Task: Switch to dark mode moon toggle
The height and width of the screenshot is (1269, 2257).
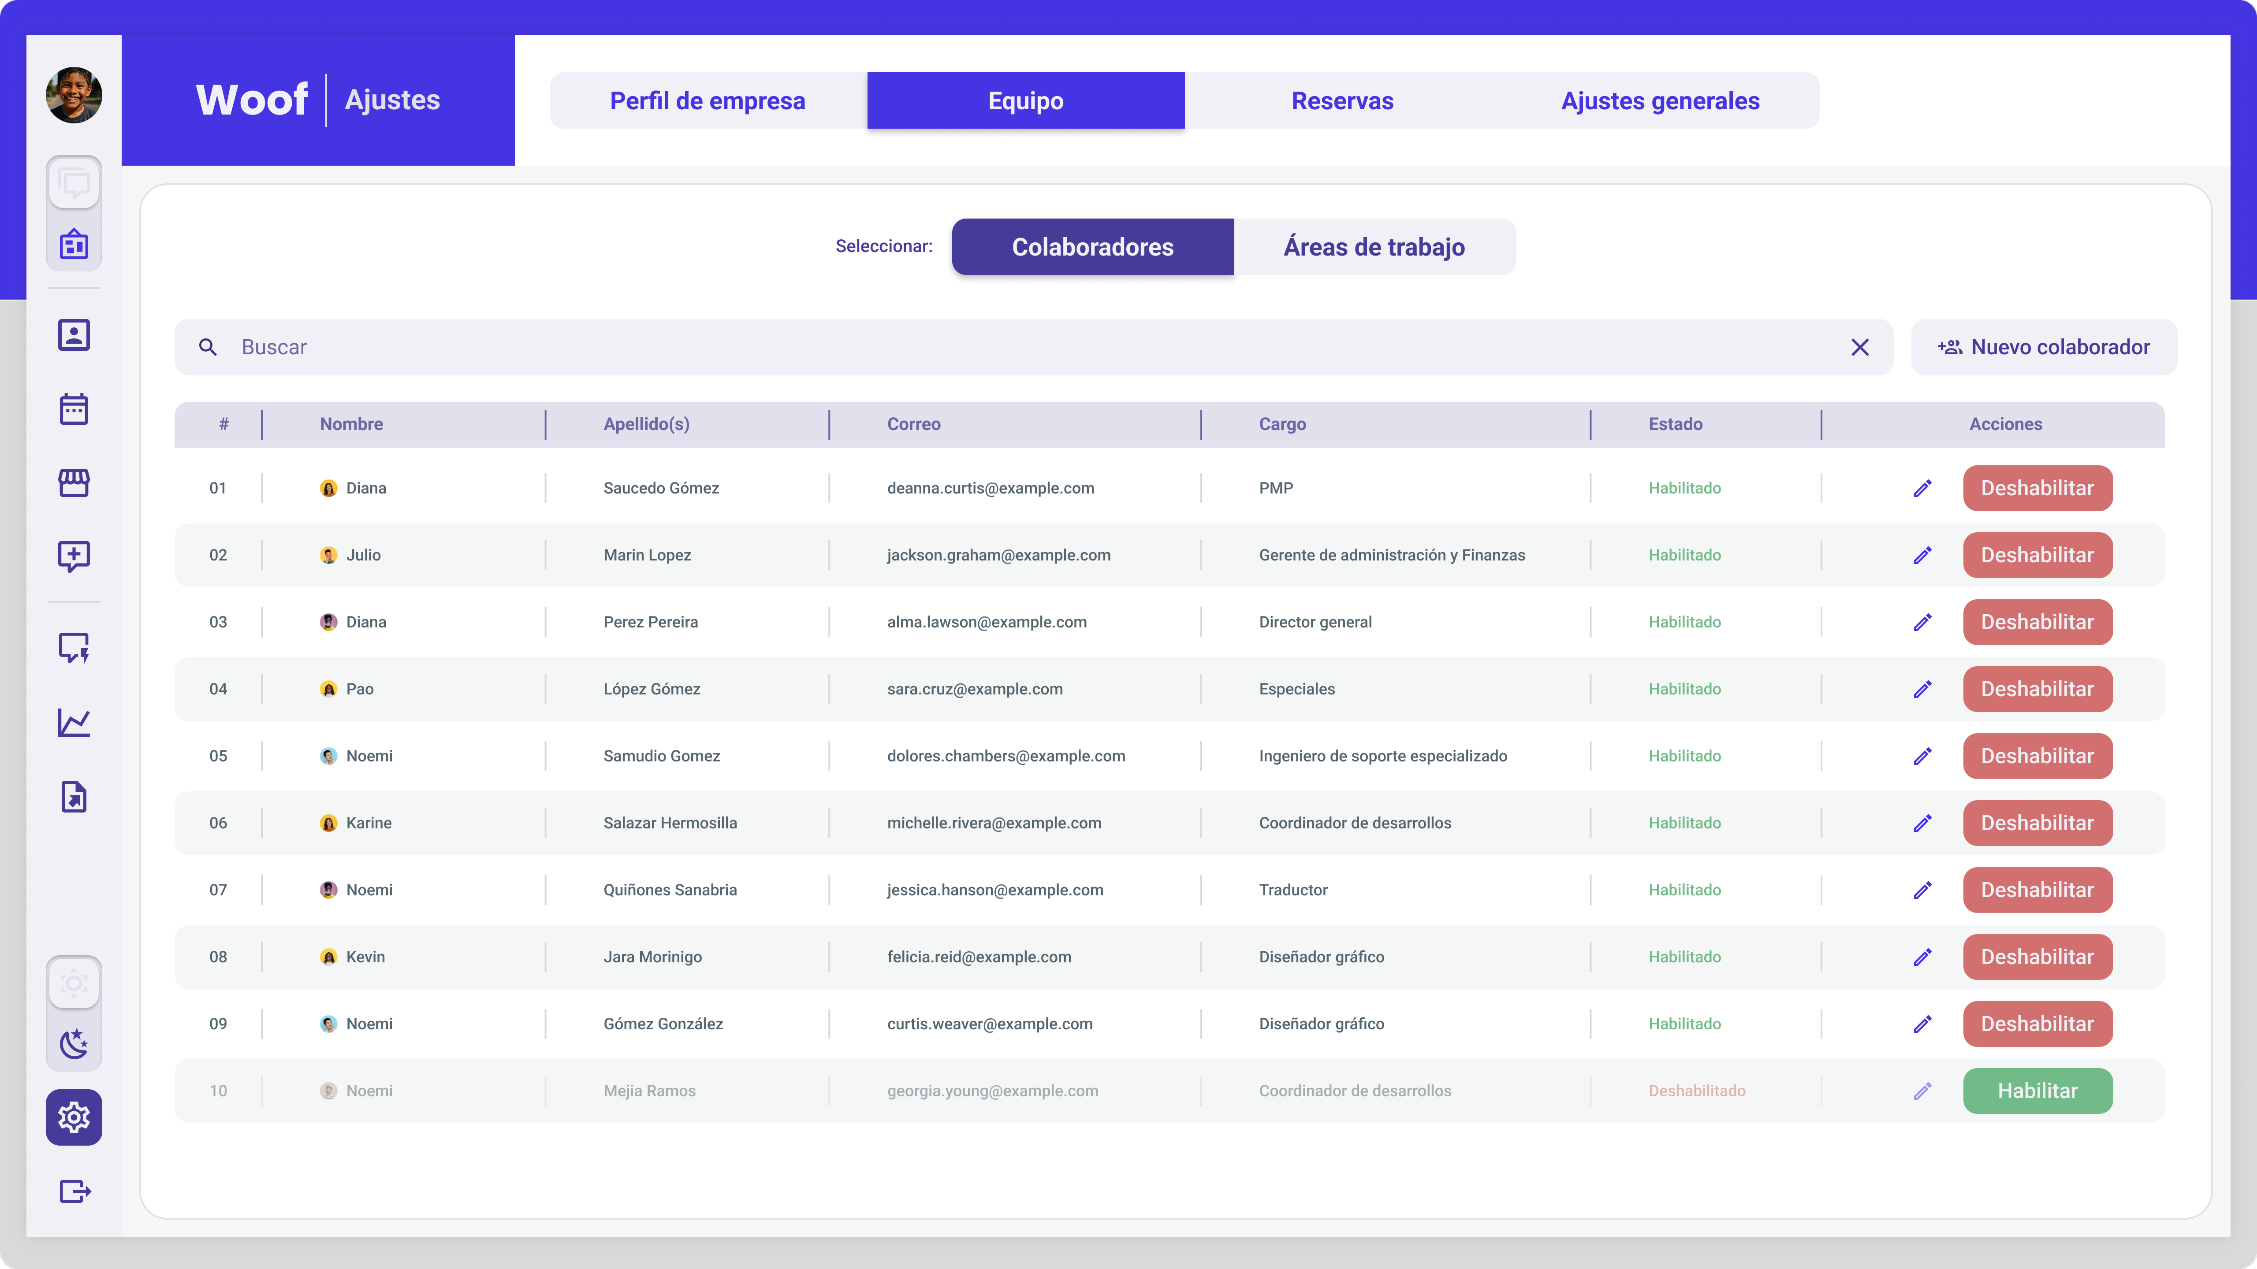Action: coord(74,1043)
